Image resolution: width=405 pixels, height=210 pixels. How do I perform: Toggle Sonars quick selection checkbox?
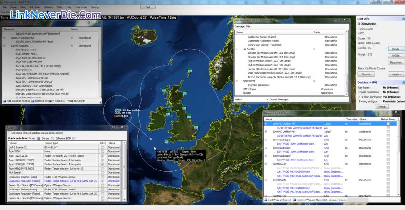pos(52,139)
